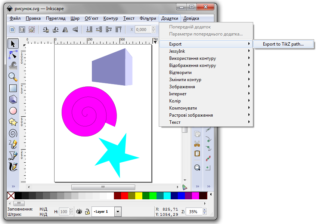Image resolution: width=316 pixels, height=224 pixels.
Task: Open the JessyInk extensions submenu
Action: tap(177, 51)
